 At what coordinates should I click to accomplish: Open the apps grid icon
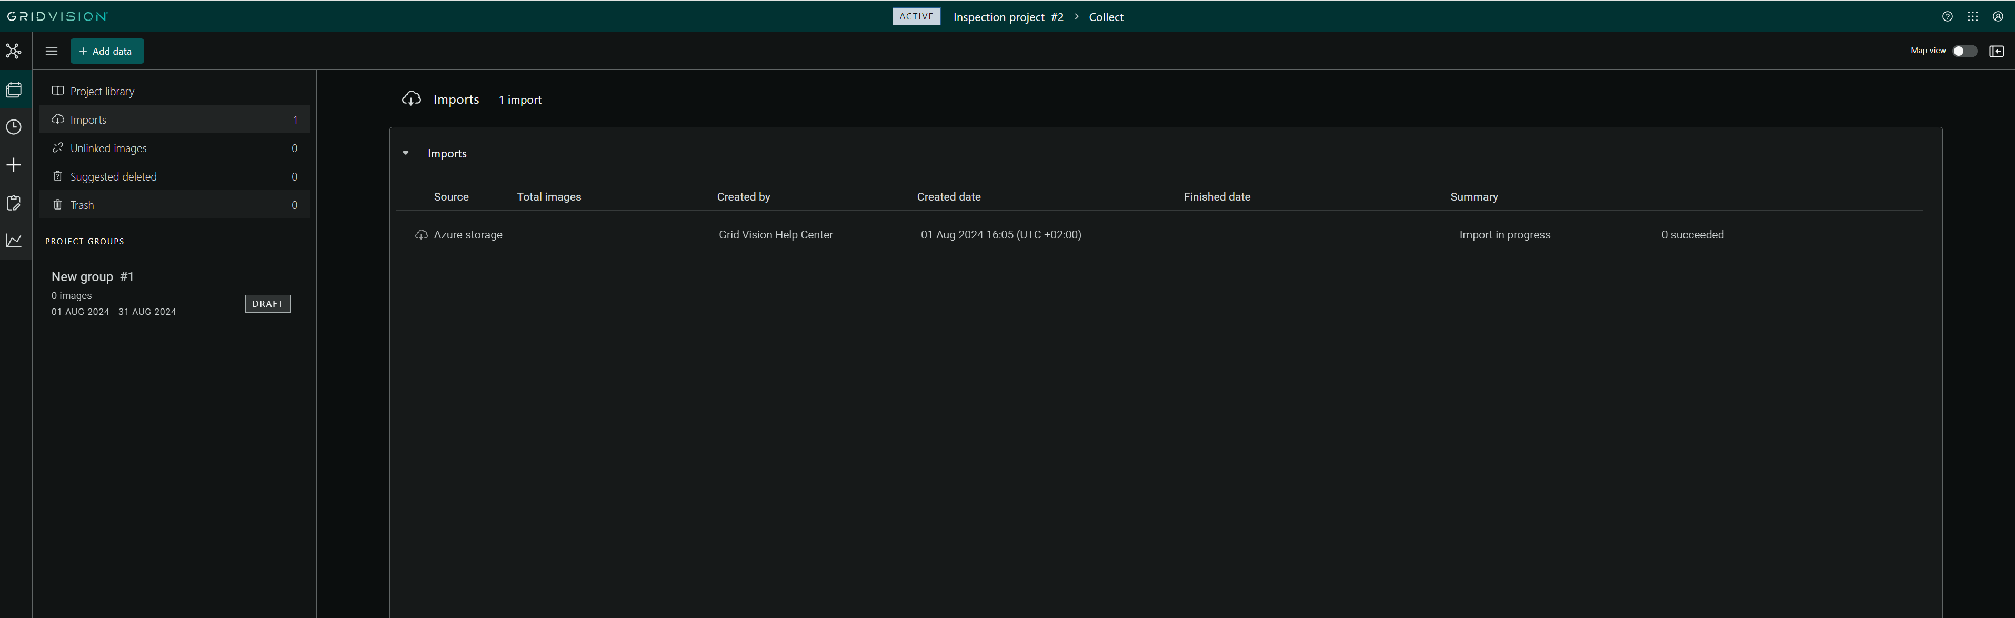(1972, 16)
